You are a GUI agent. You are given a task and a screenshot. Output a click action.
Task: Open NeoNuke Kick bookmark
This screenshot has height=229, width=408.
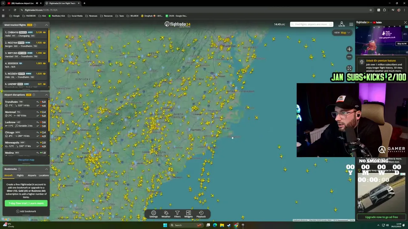pos(56,16)
